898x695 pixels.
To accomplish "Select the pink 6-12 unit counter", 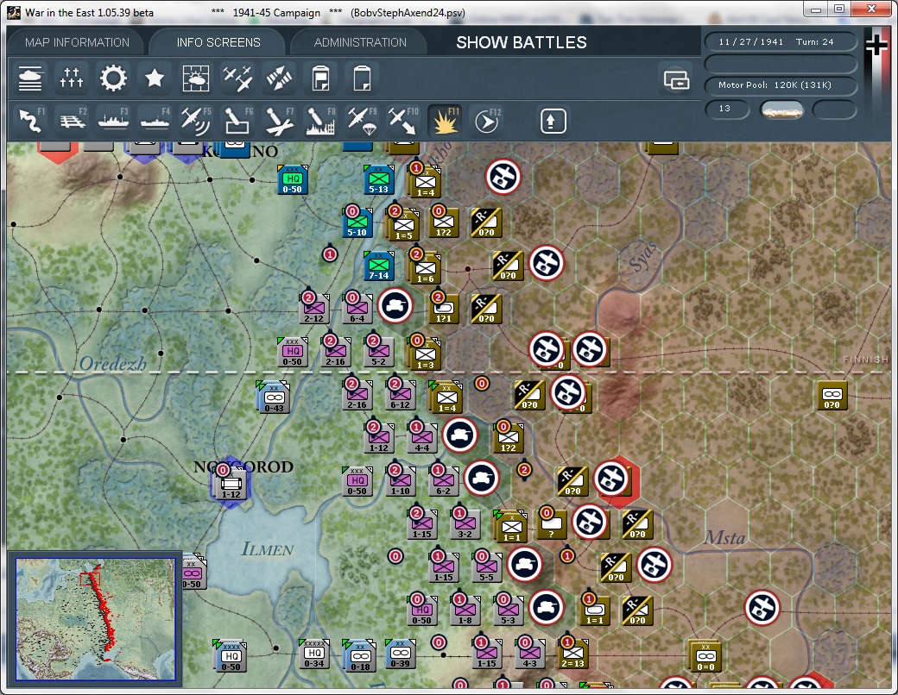I will (401, 395).
